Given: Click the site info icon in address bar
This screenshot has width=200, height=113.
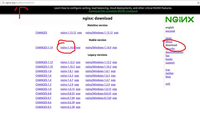Looking at the screenshot, I should [3, 3].
